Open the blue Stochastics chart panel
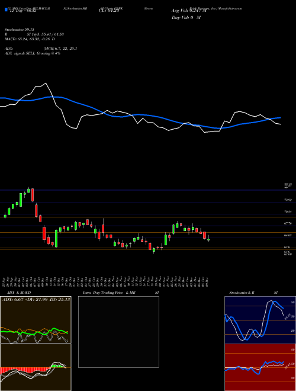 260,320
